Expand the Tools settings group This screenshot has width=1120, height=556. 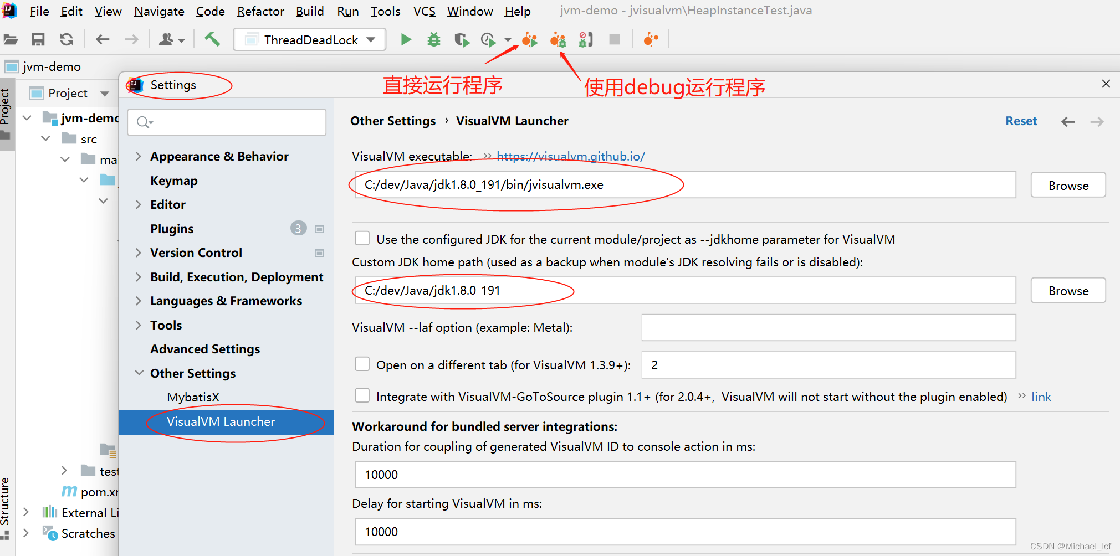(x=139, y=325)
